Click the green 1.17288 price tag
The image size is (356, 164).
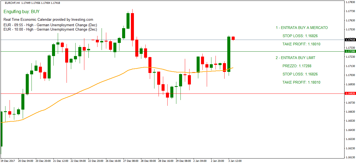coord(350,51)
